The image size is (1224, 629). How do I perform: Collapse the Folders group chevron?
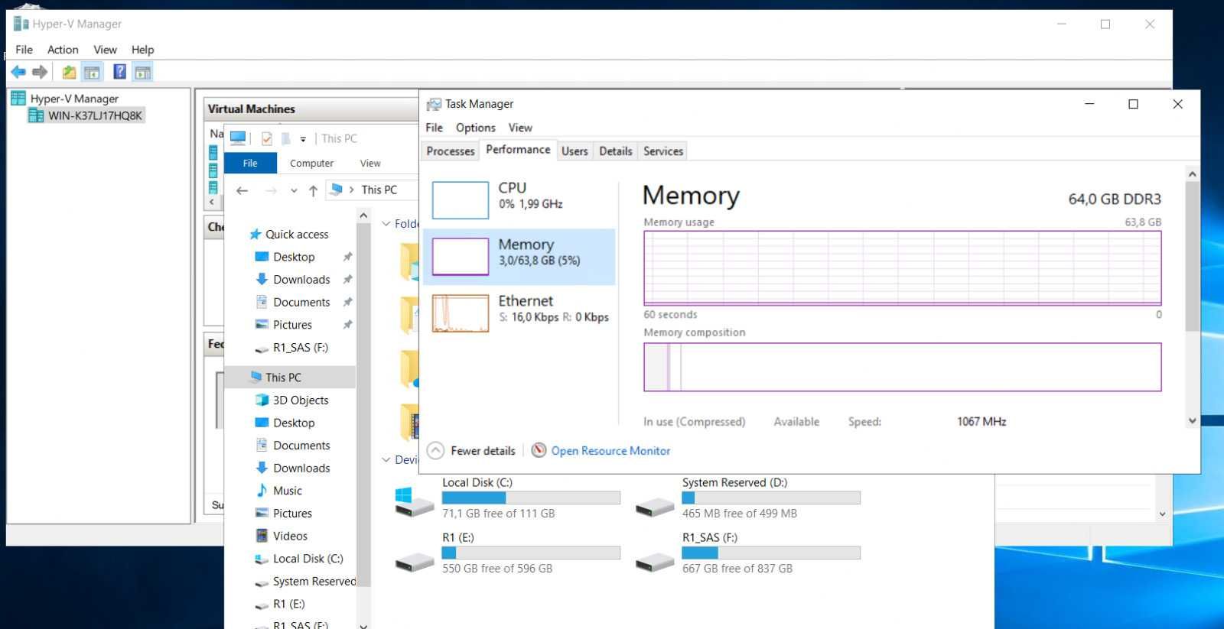386,224
